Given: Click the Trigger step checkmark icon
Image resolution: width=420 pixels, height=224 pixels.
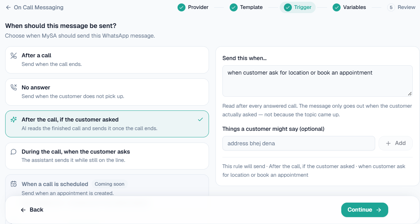Looking at the screenshot, I should pos(288,7).
